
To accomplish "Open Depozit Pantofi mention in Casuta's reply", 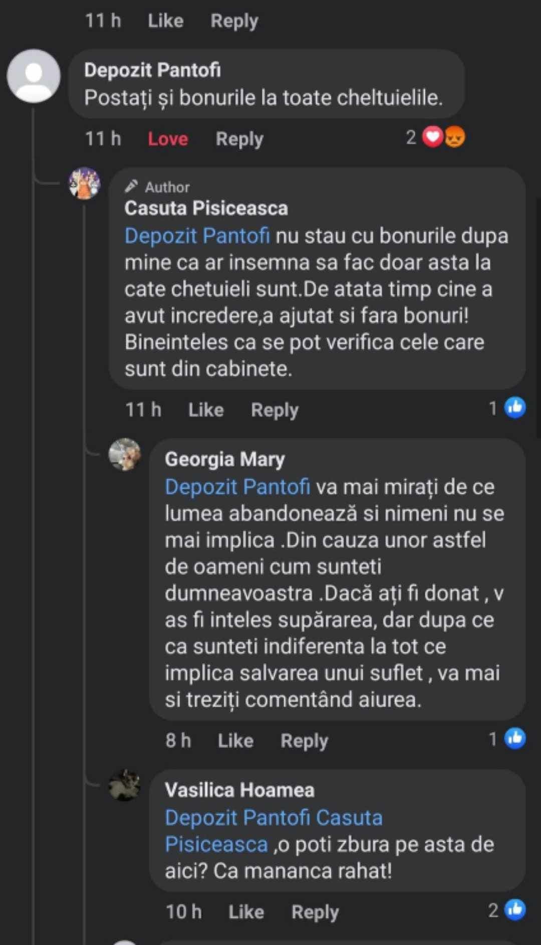I will click(x=197, y=236).
